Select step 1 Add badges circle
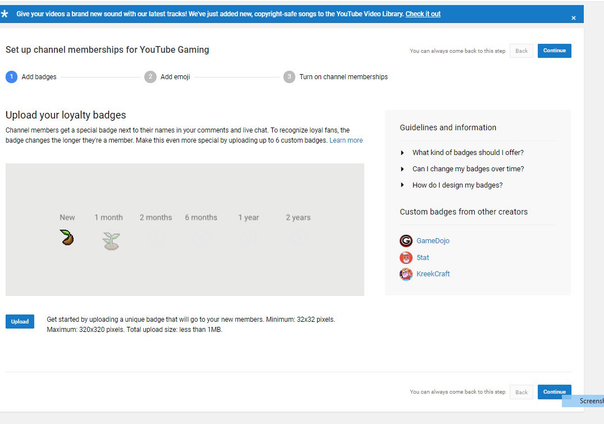This screenshot has width=604, height=424. [12, 77]
